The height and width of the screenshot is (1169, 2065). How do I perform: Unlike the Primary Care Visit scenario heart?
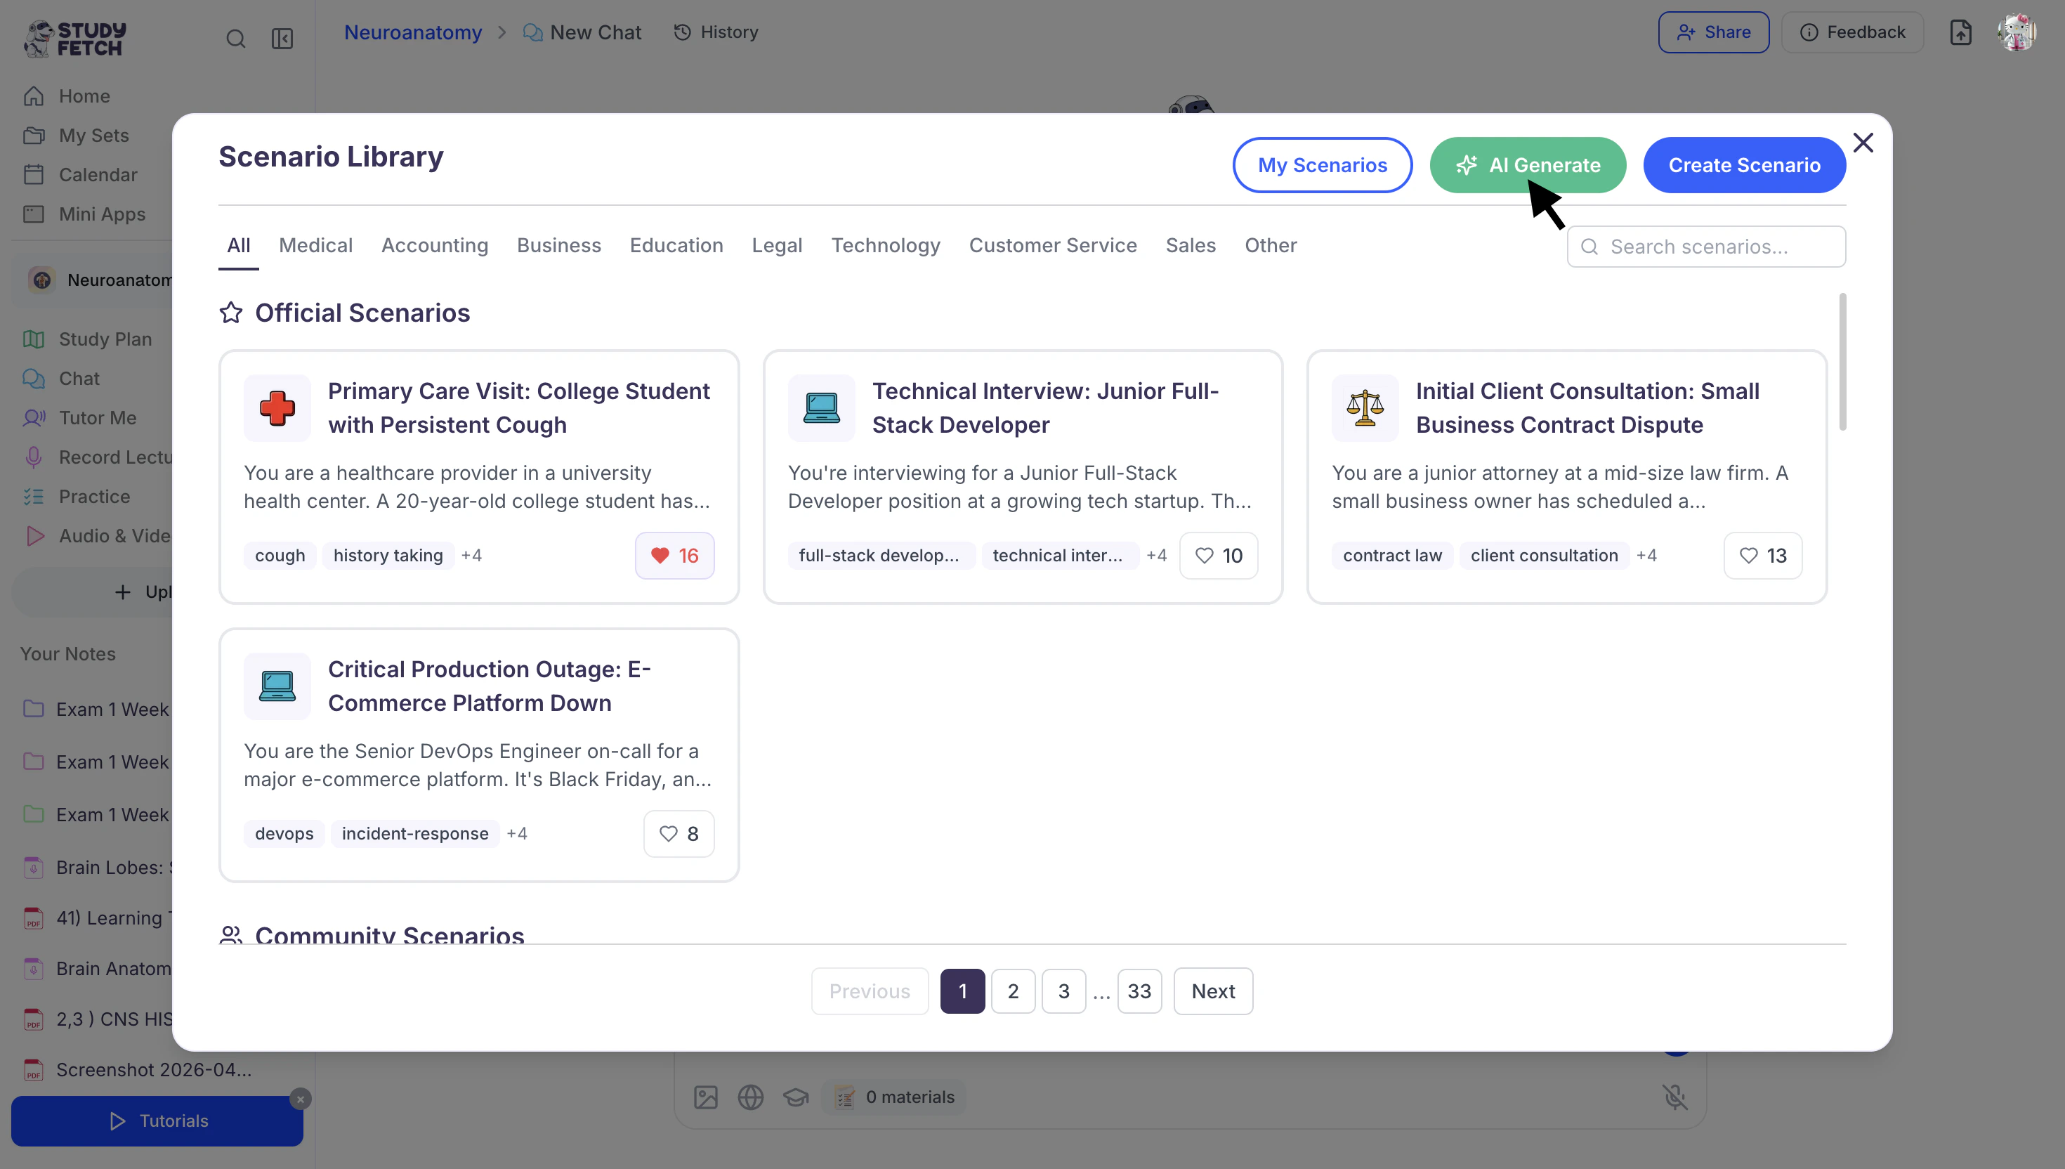tap(674, 556)
